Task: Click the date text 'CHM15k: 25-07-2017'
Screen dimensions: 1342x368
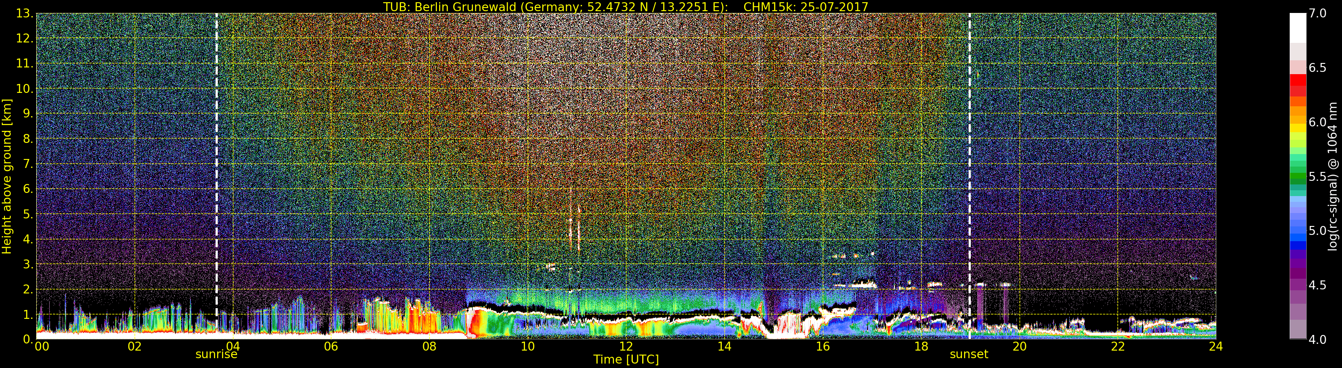Action: [x=805, y=7]
